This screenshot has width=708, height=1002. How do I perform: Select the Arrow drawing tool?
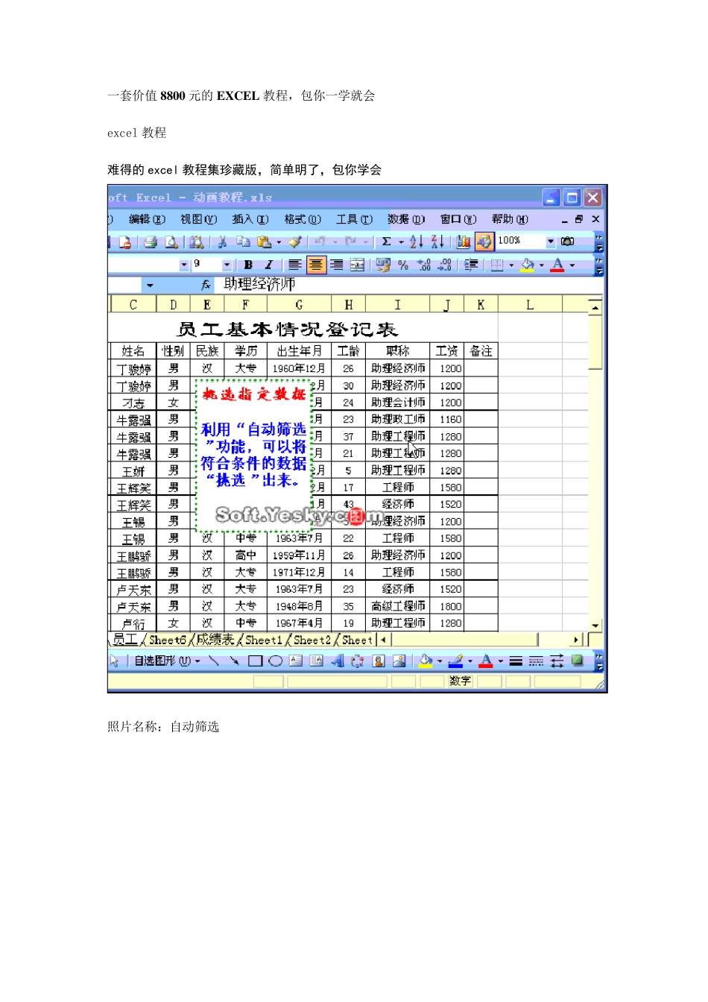coord(234,661)
